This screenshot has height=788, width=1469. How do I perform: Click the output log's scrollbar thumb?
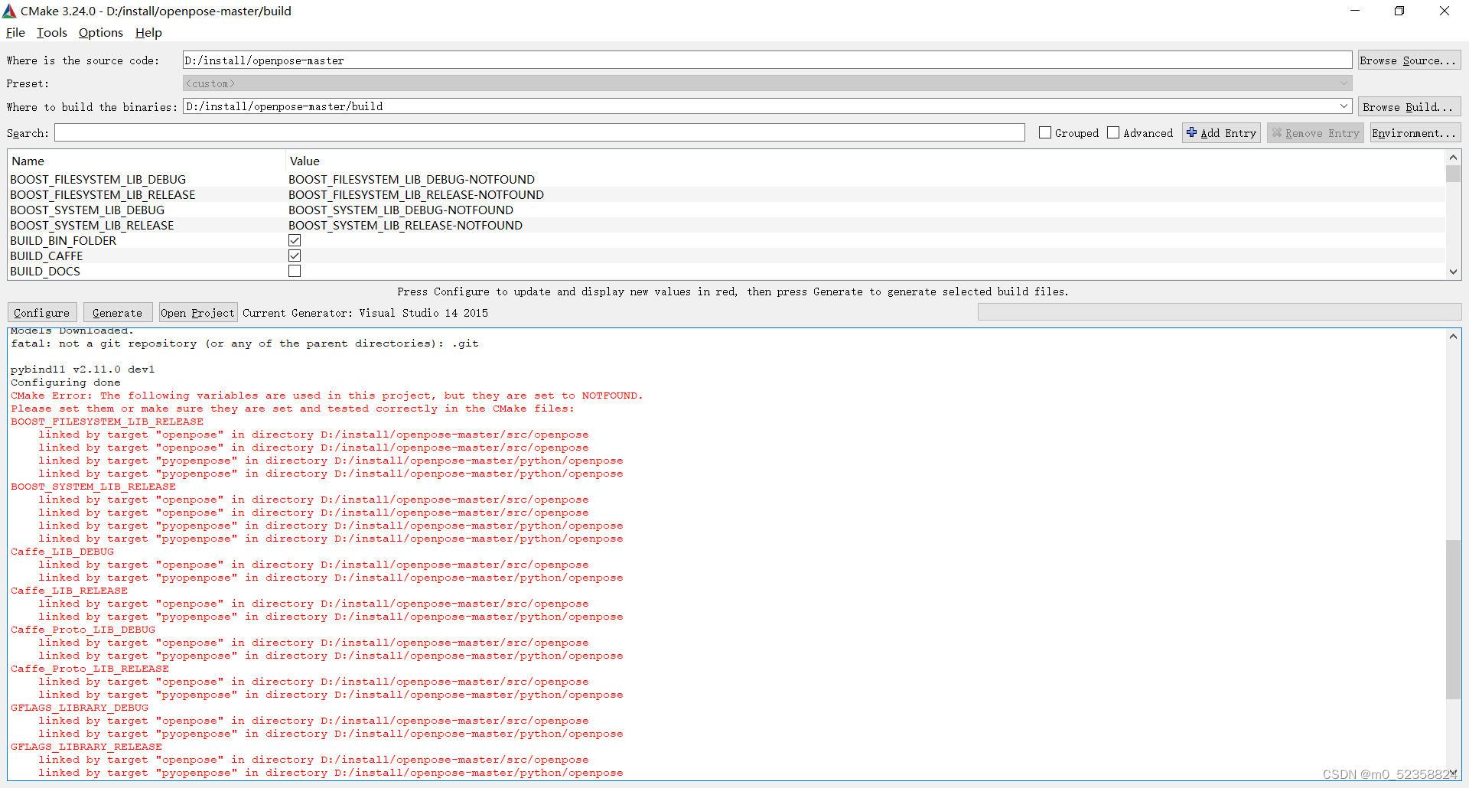[x=1453, y=620]
